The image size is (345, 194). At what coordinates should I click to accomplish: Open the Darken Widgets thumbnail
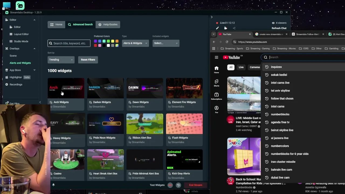(105, 88)
